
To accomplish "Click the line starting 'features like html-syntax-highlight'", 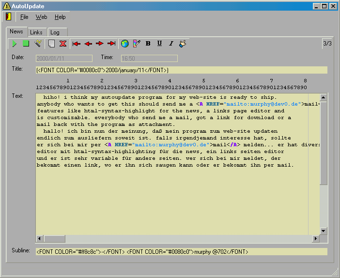I will 161,111.
